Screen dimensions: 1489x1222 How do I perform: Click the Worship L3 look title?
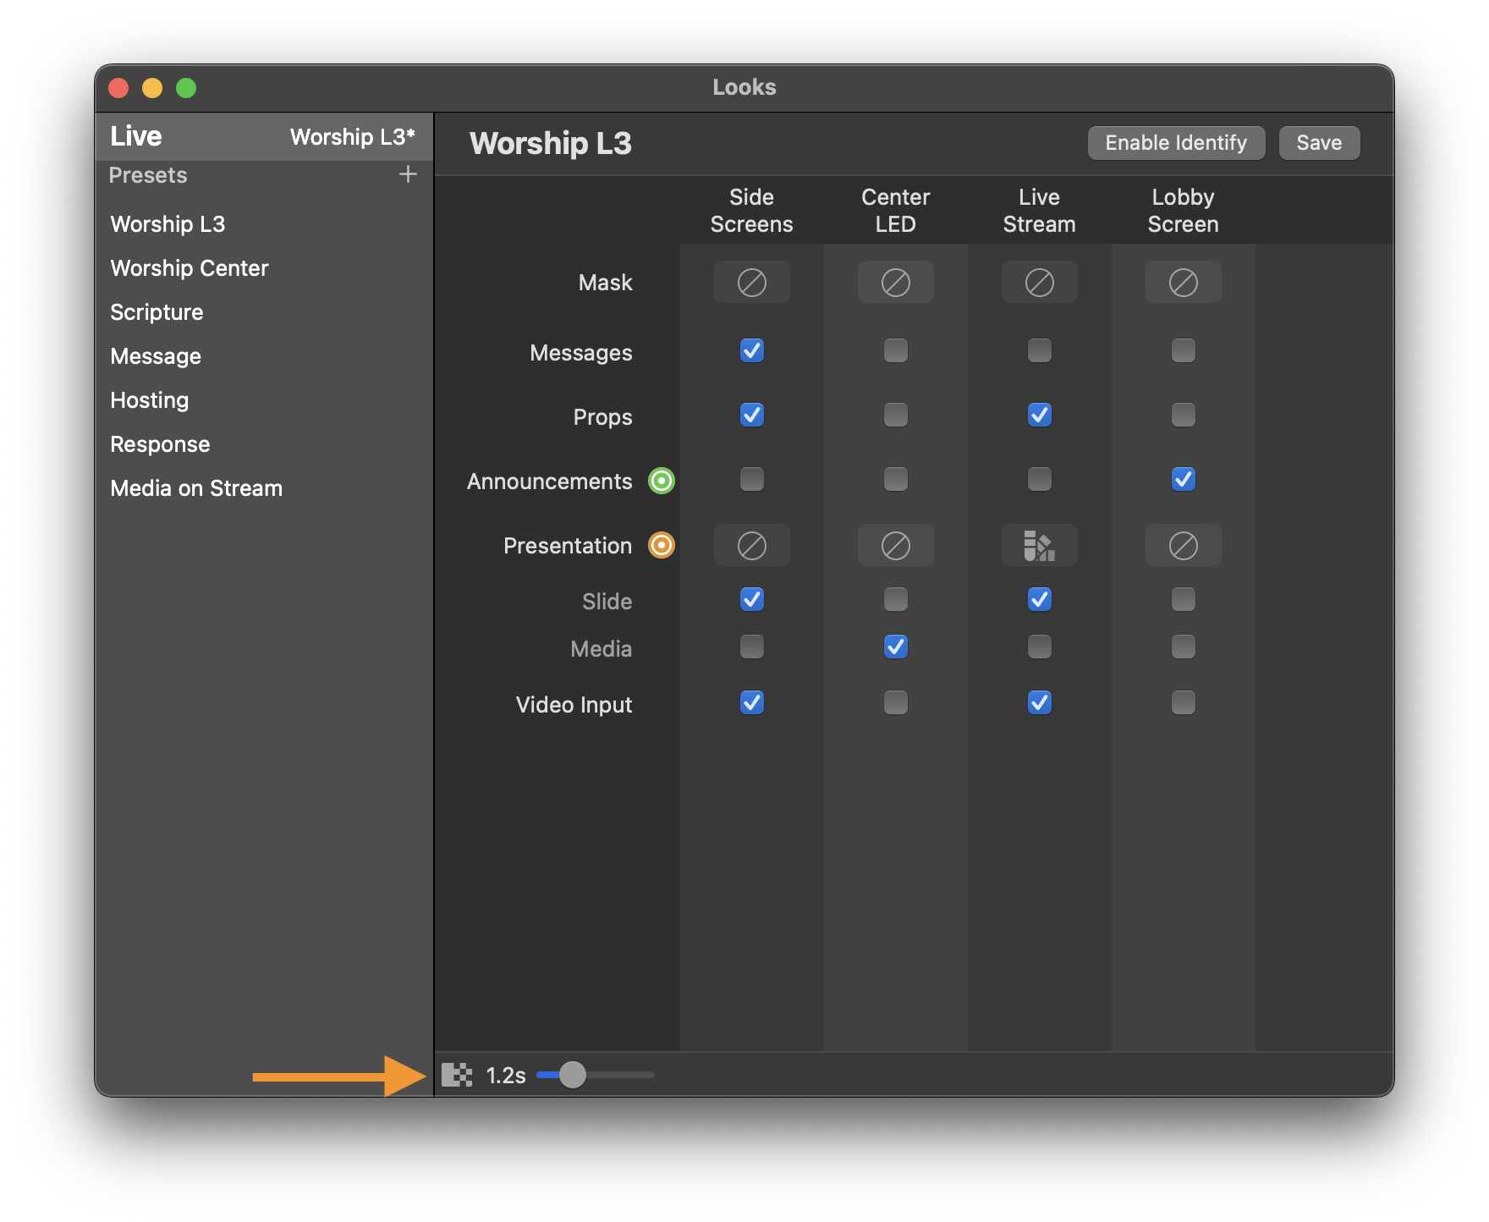551,143
